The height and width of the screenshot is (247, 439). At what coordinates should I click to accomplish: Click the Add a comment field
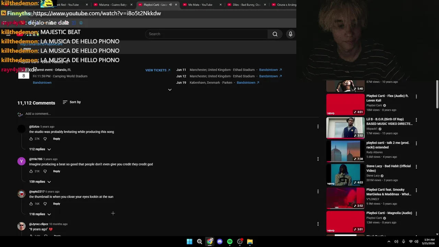pyautogui.click(x=171, y=114)
